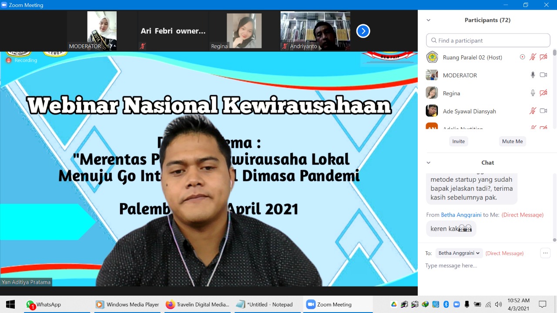Select Andriyanto's video thumbnail
Screen dimensions: 557x313
point(315,31)
